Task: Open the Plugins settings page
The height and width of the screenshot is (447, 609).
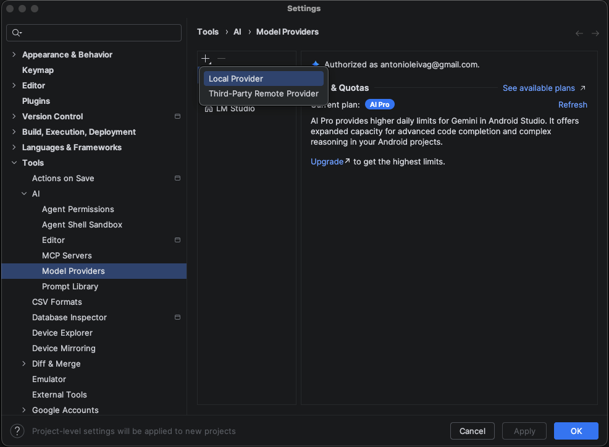Action: click(x=36, y=101)
